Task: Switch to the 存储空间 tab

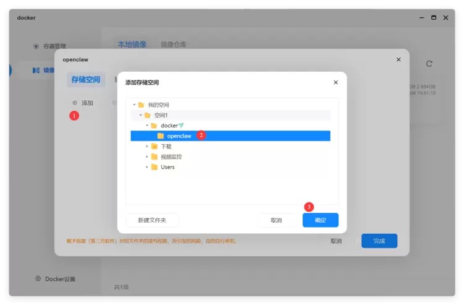Action: 85,80
